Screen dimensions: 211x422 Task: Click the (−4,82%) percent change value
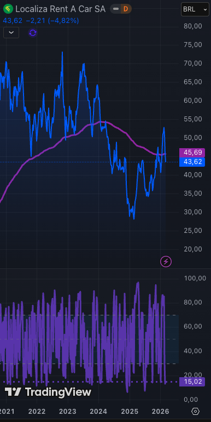(x=63, y=21)
